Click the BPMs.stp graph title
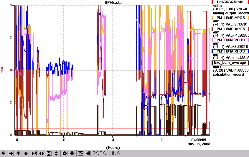Image resolution: width=249 pixels, height=157 pixels. 113,3
